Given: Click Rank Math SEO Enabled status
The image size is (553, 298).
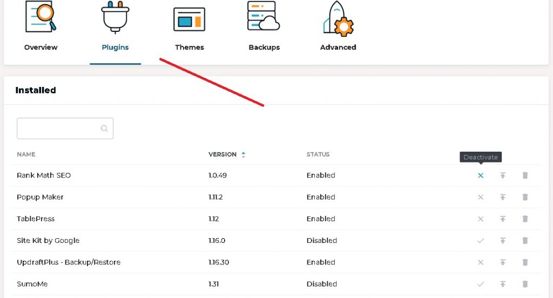Looking at the screenshot, I should click(321, 175).
